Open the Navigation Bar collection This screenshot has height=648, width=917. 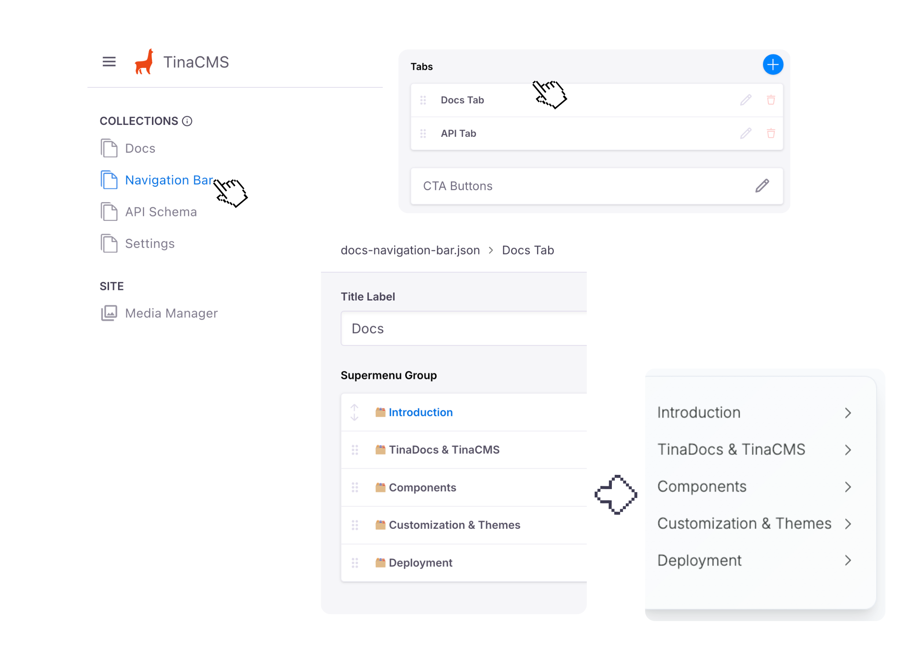coord(169,180)
